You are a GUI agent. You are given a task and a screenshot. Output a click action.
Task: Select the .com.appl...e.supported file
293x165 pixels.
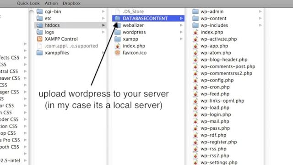(x=71, y=46)
